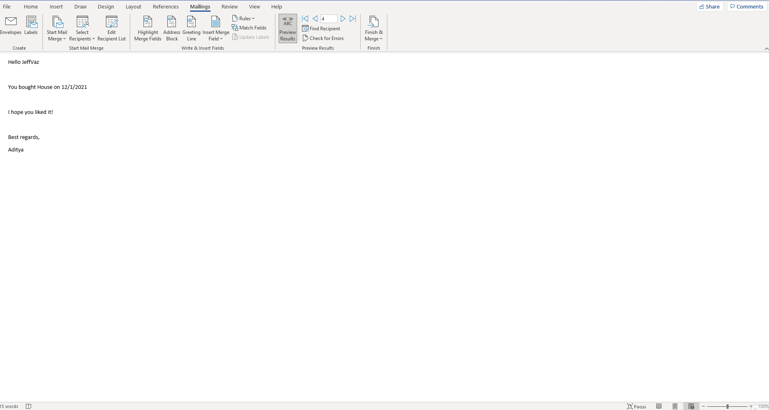
Task: Switch to the Draw tab
Action: (x=80, y=6)
